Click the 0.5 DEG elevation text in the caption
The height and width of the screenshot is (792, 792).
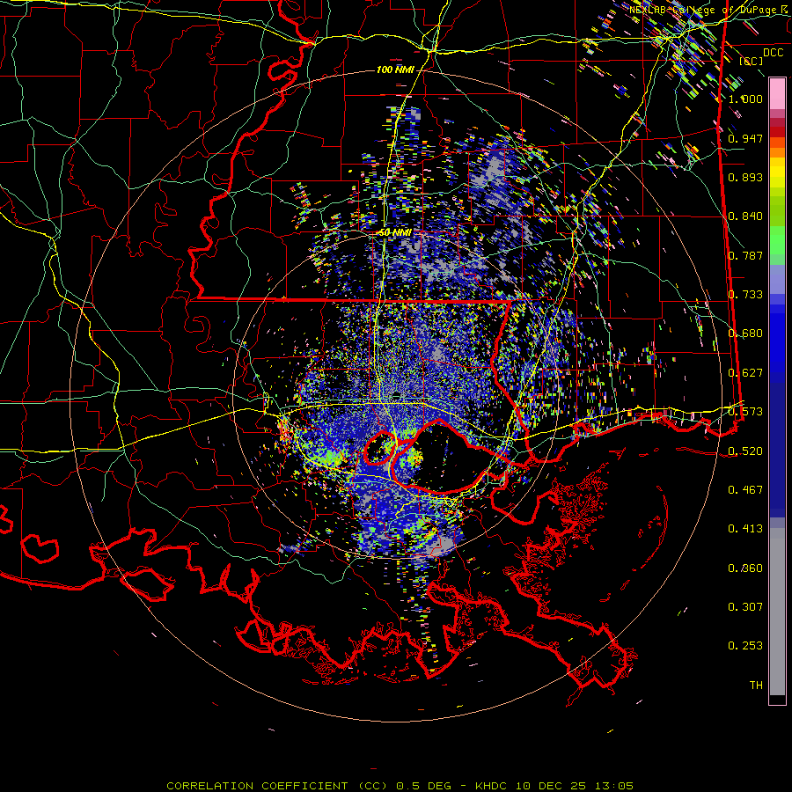click(x=424, y=786)
